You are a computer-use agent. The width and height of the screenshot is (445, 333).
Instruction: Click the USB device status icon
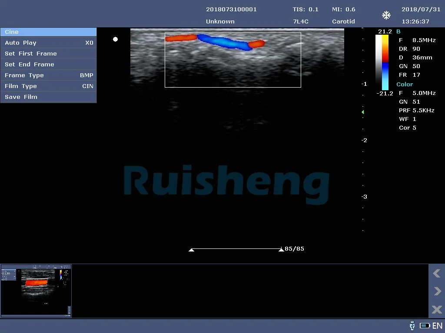[412, 326]
